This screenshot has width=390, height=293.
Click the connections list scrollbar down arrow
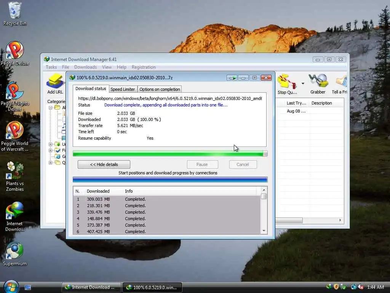point(264,231)
